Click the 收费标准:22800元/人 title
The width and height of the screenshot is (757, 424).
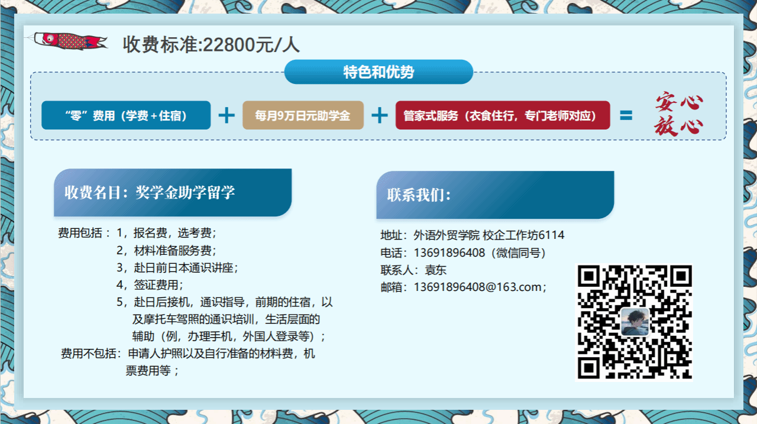(211, 44)
